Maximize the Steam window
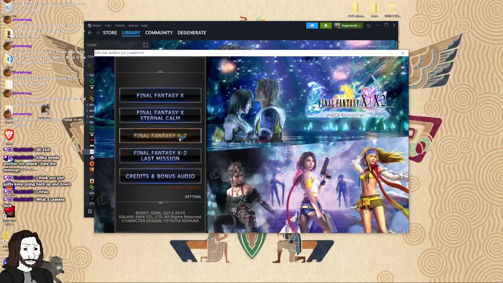This screenshot has width=503, height=283. [x=386, y=26]
